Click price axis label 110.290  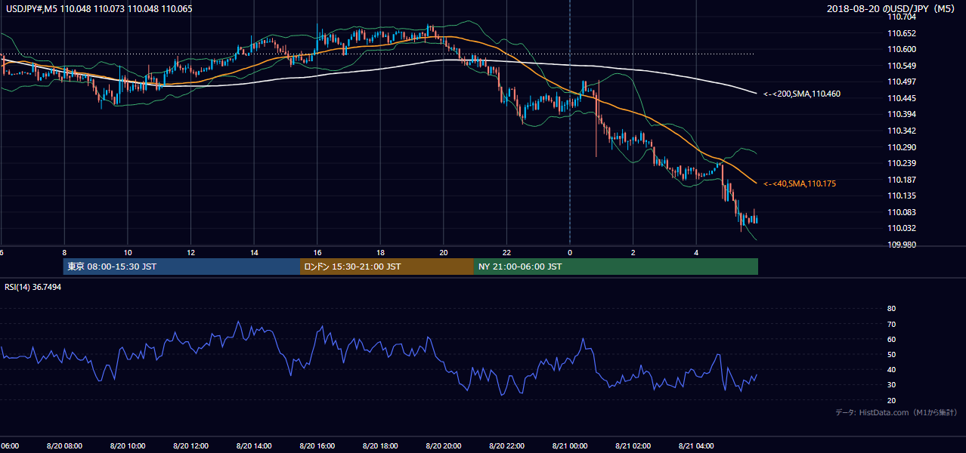[x=902, y=147]
